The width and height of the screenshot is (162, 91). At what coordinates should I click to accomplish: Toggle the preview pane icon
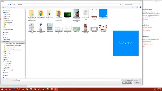click(x=137, y=7)
